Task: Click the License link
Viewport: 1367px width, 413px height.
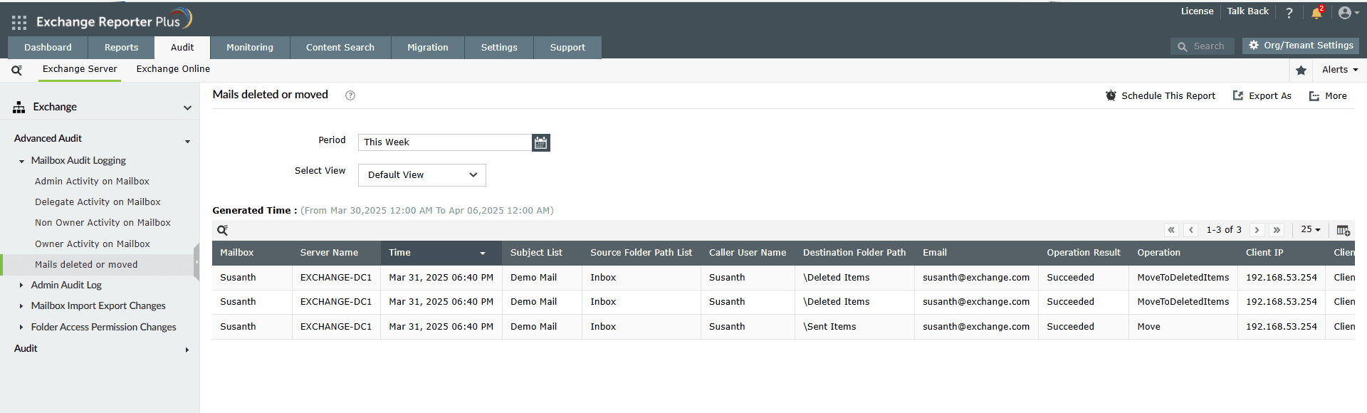Action: pos(1197,11)
